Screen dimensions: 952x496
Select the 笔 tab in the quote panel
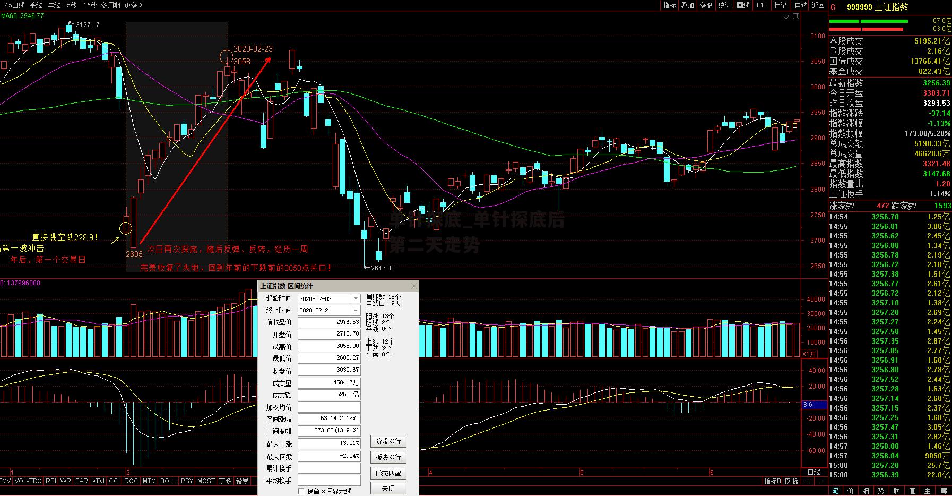point(836,491)
